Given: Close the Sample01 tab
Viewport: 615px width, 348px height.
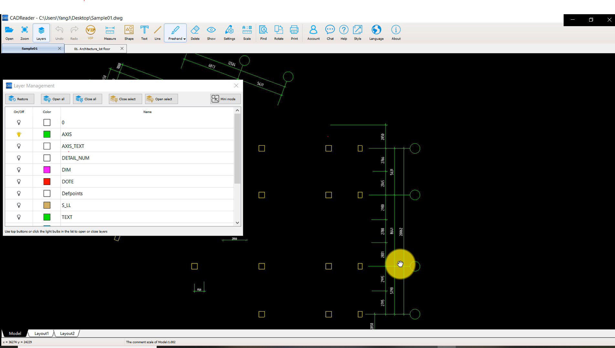Looking at the screenshot, I should pyautogui.click(x=59, y=48).
